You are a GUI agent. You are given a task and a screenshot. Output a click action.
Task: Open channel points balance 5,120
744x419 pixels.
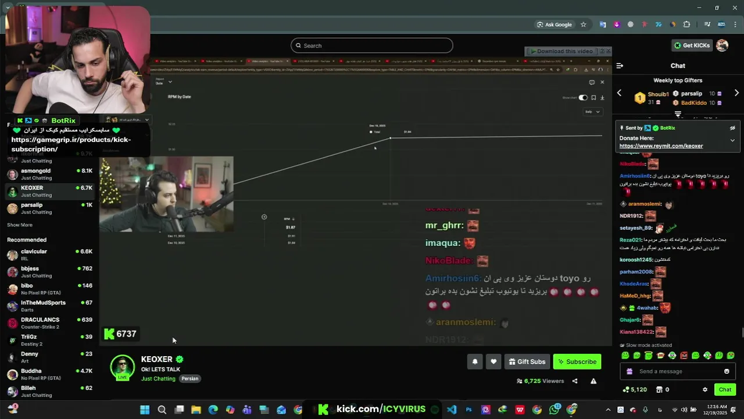point(635,389)
